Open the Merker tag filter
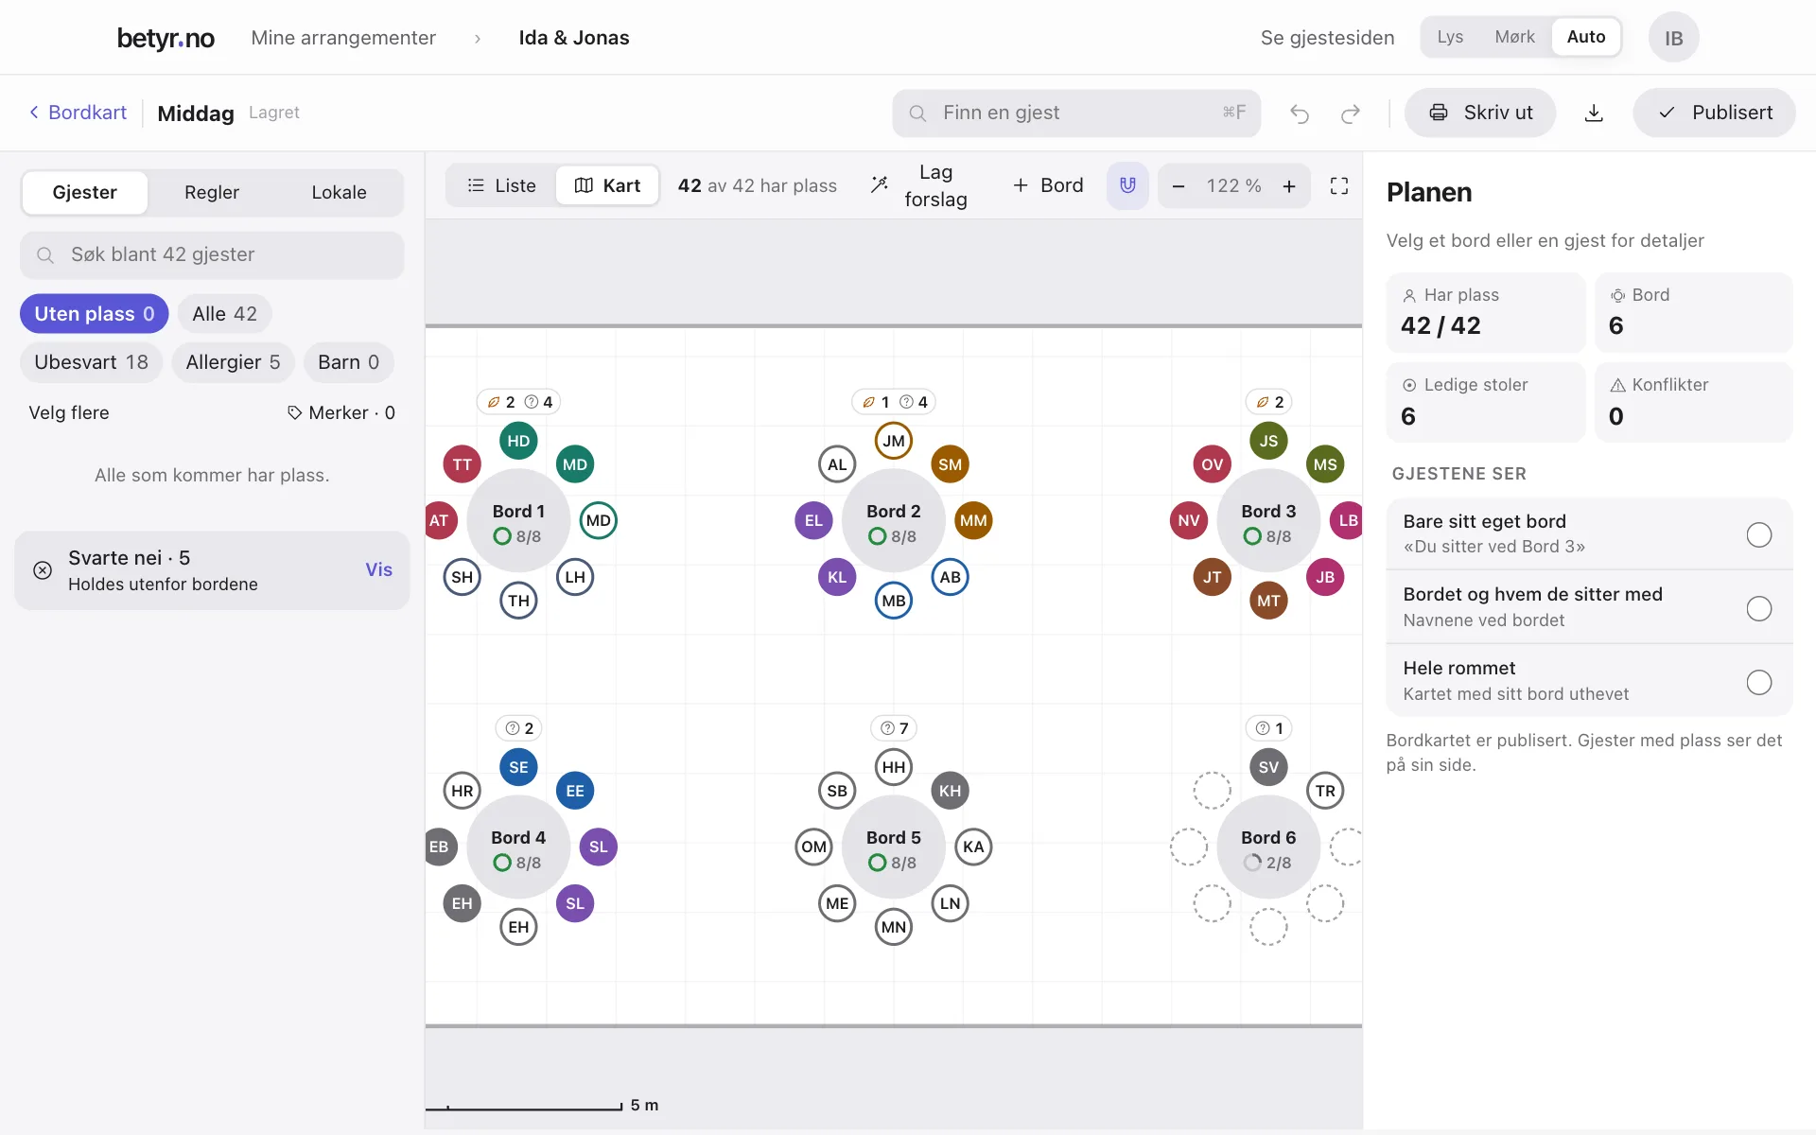The height and width of the screenshot is (1135, 1816). [341, 413]
